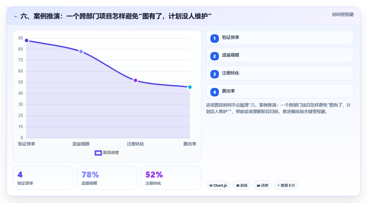Click the 78% value text
Viewport: 367px width, 203px height.
point(90,175)
